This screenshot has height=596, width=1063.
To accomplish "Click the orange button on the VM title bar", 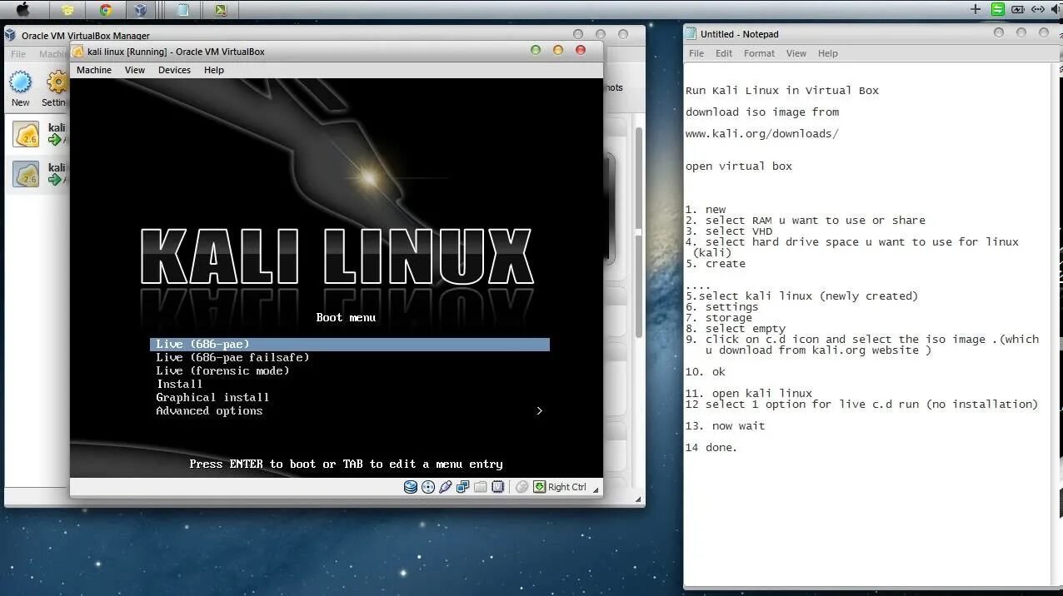I will pos(558,50).
